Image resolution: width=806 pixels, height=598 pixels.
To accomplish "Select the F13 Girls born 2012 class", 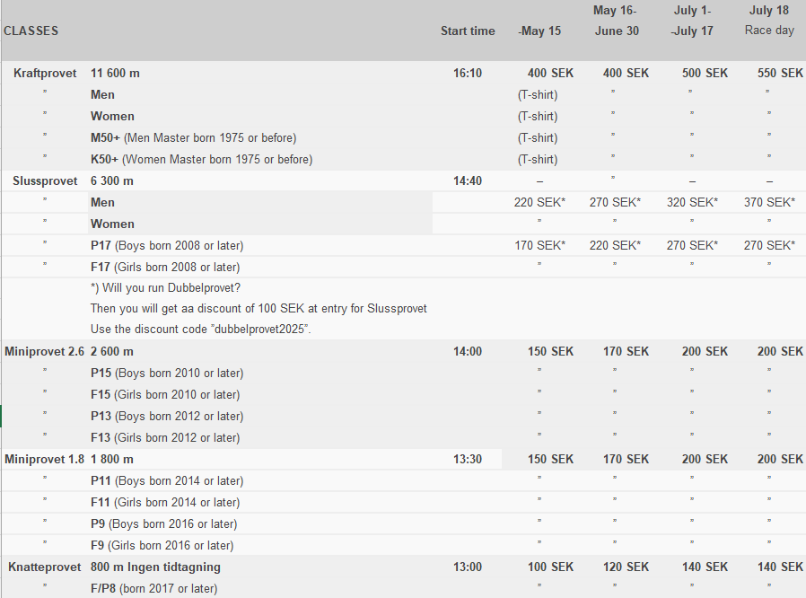I will (x=165, y=437).
